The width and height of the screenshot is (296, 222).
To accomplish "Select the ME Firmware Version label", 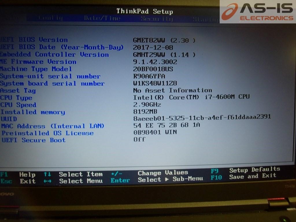I will (x=38, y=62).
